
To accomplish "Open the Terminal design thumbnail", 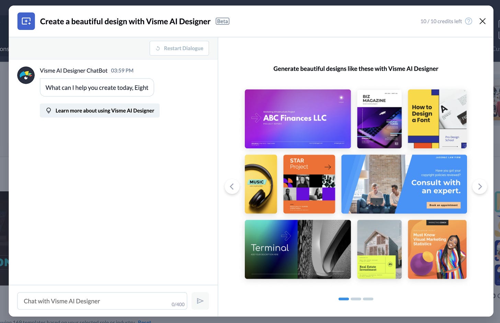I will (x=298, y=249).
